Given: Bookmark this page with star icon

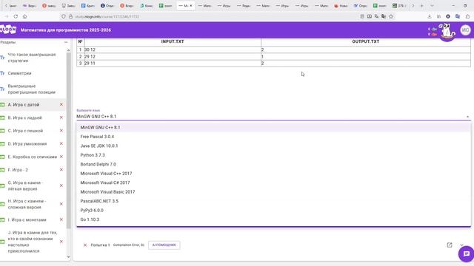Looking at the screenshot, I should [391, 16].
